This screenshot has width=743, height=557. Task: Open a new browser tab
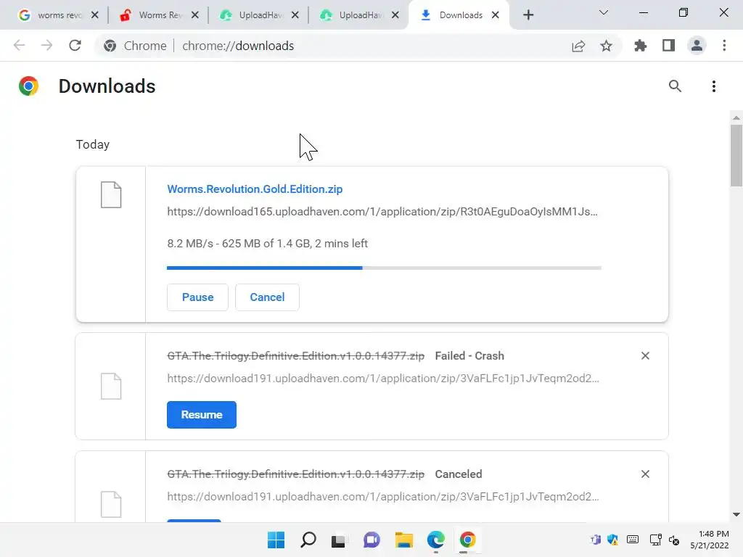(x=528, y=15)
